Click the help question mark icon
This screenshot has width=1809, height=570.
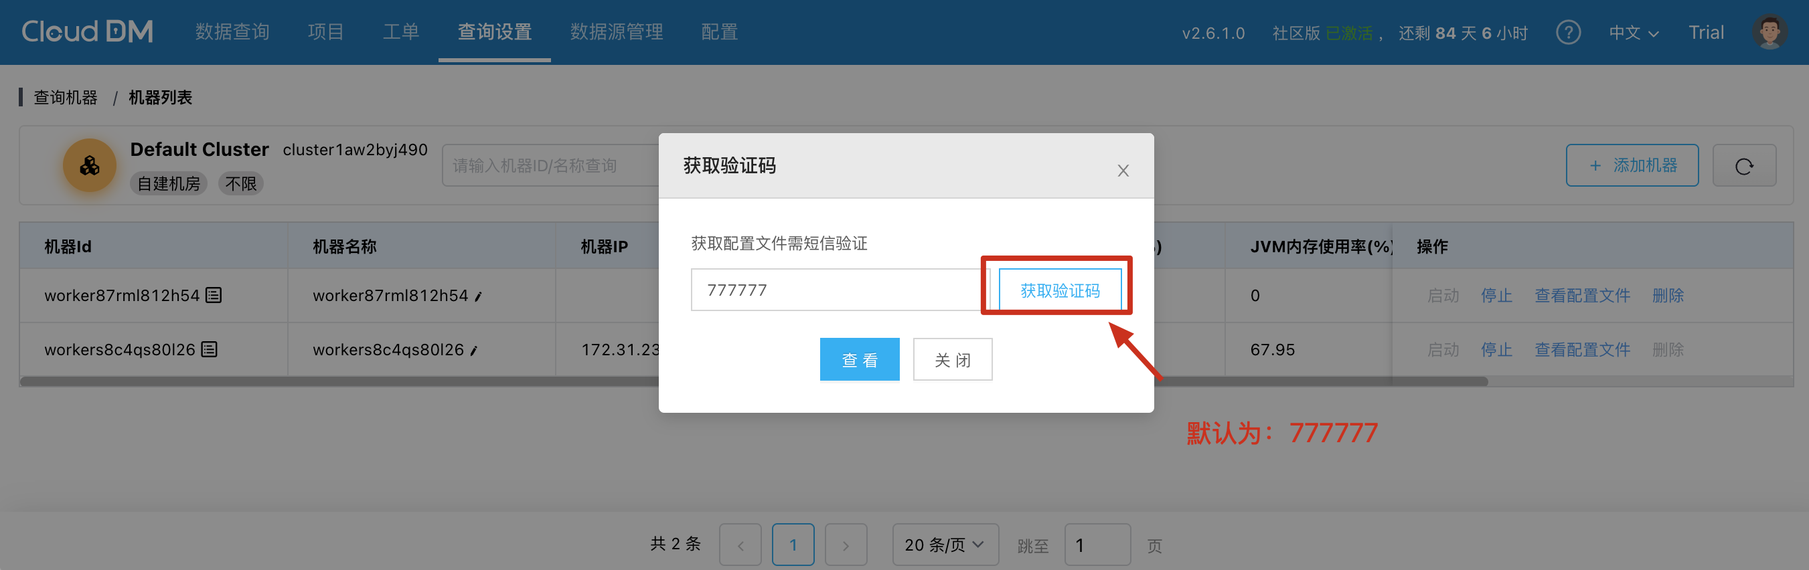point(1568,32)
